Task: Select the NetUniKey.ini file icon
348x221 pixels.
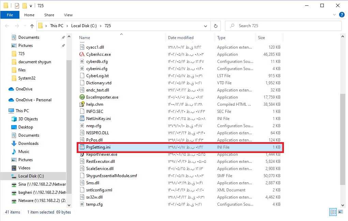Action: [x=82, y=119]
